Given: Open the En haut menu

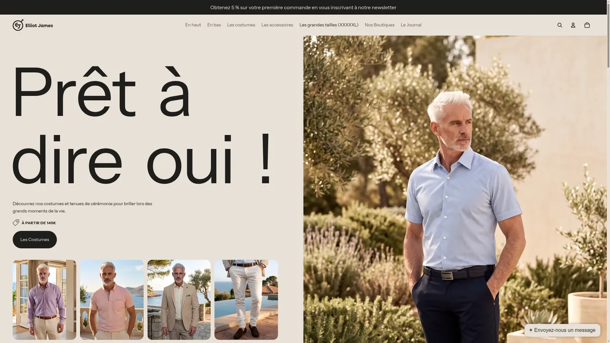Looking at the screenshot, I should (x=193, y=25).
